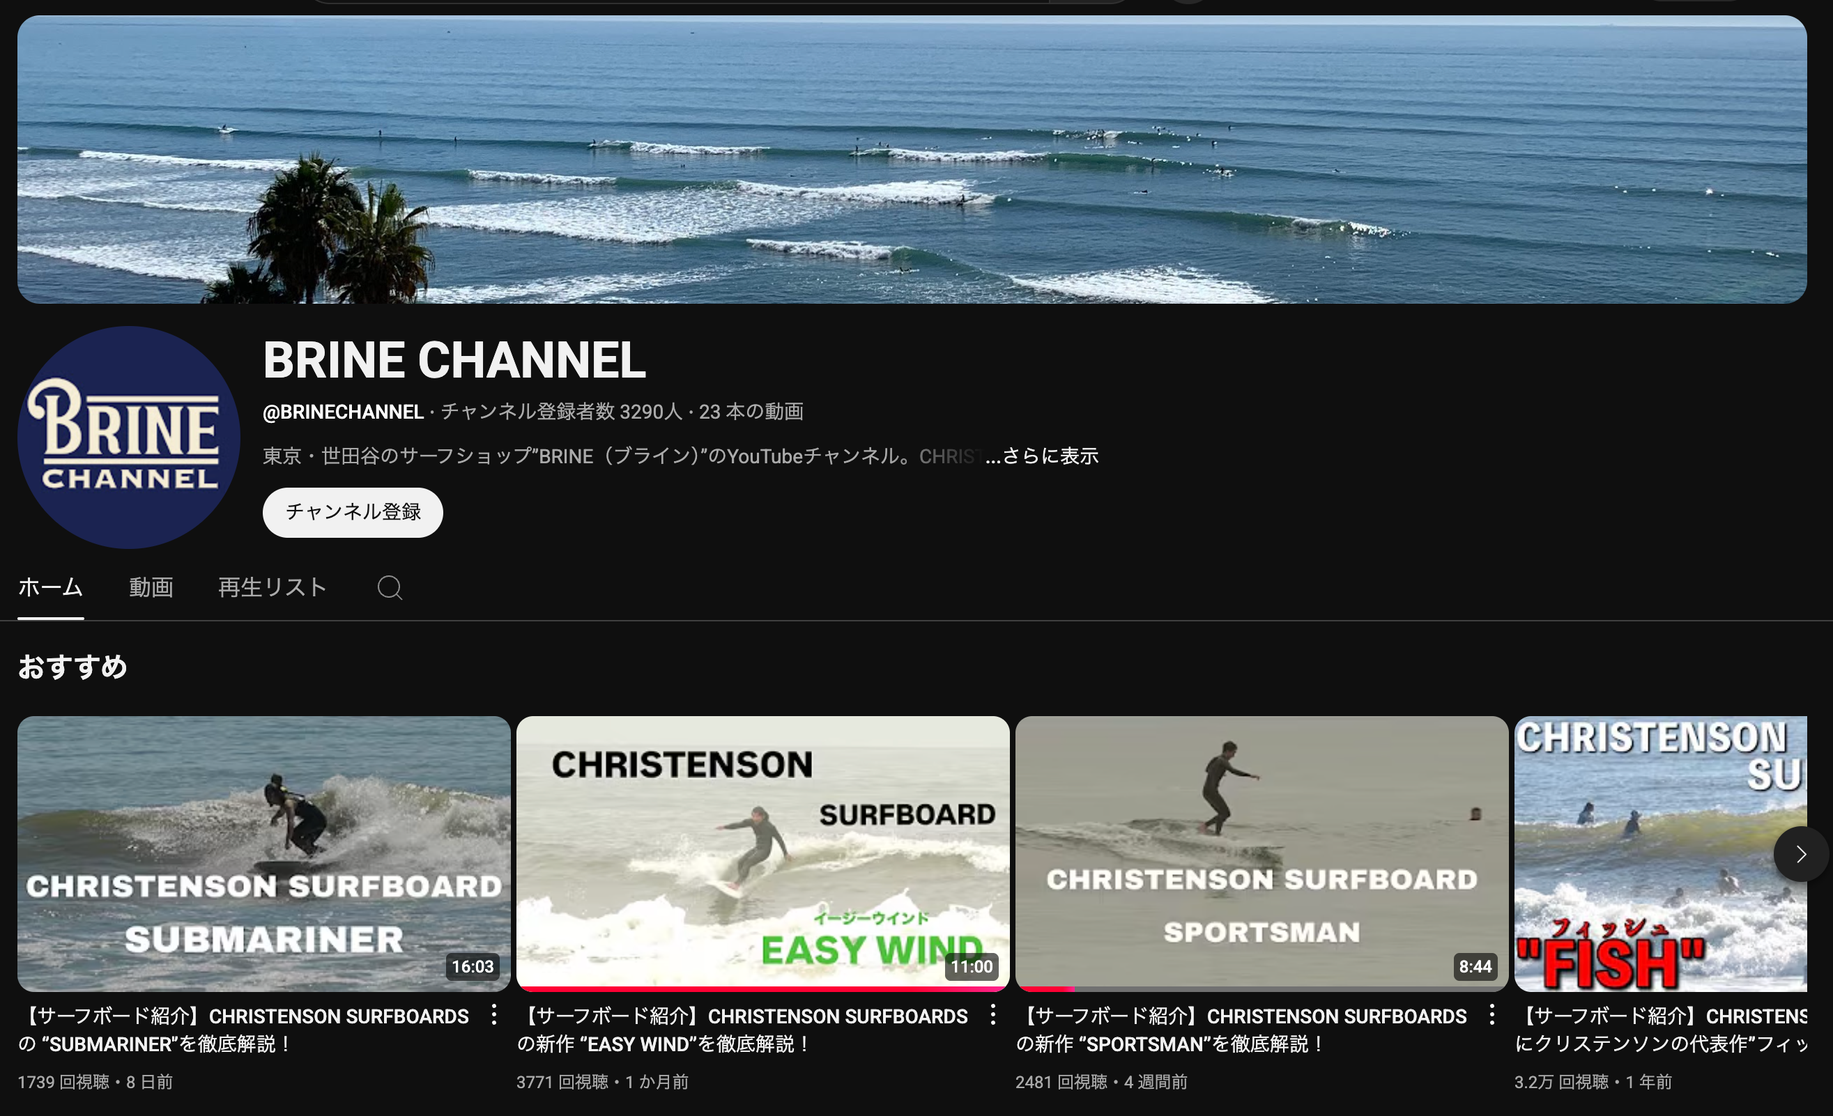The width and height of the screenshot is (1833, 1116).
Task: Click the BRINE CHANNEL round avatar logo
Action: (x=129, y=437)
